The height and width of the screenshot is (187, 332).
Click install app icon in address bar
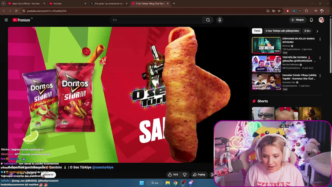coord(268,11)
